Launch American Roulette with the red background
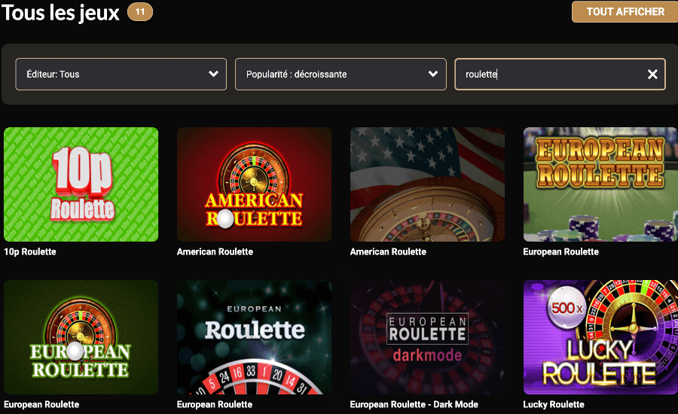 coord(255,184)
